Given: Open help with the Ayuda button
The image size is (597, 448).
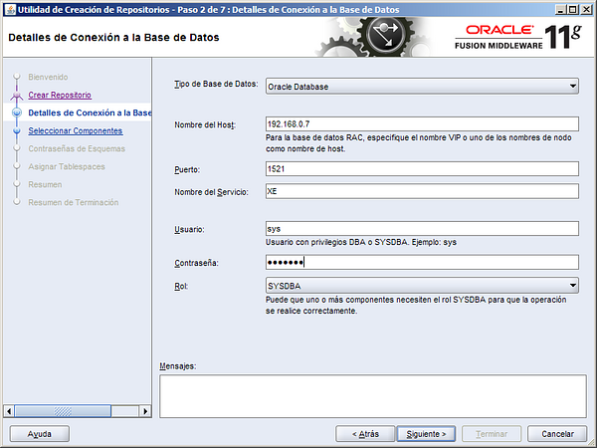Looking at the screenshot, I should 39,434.
